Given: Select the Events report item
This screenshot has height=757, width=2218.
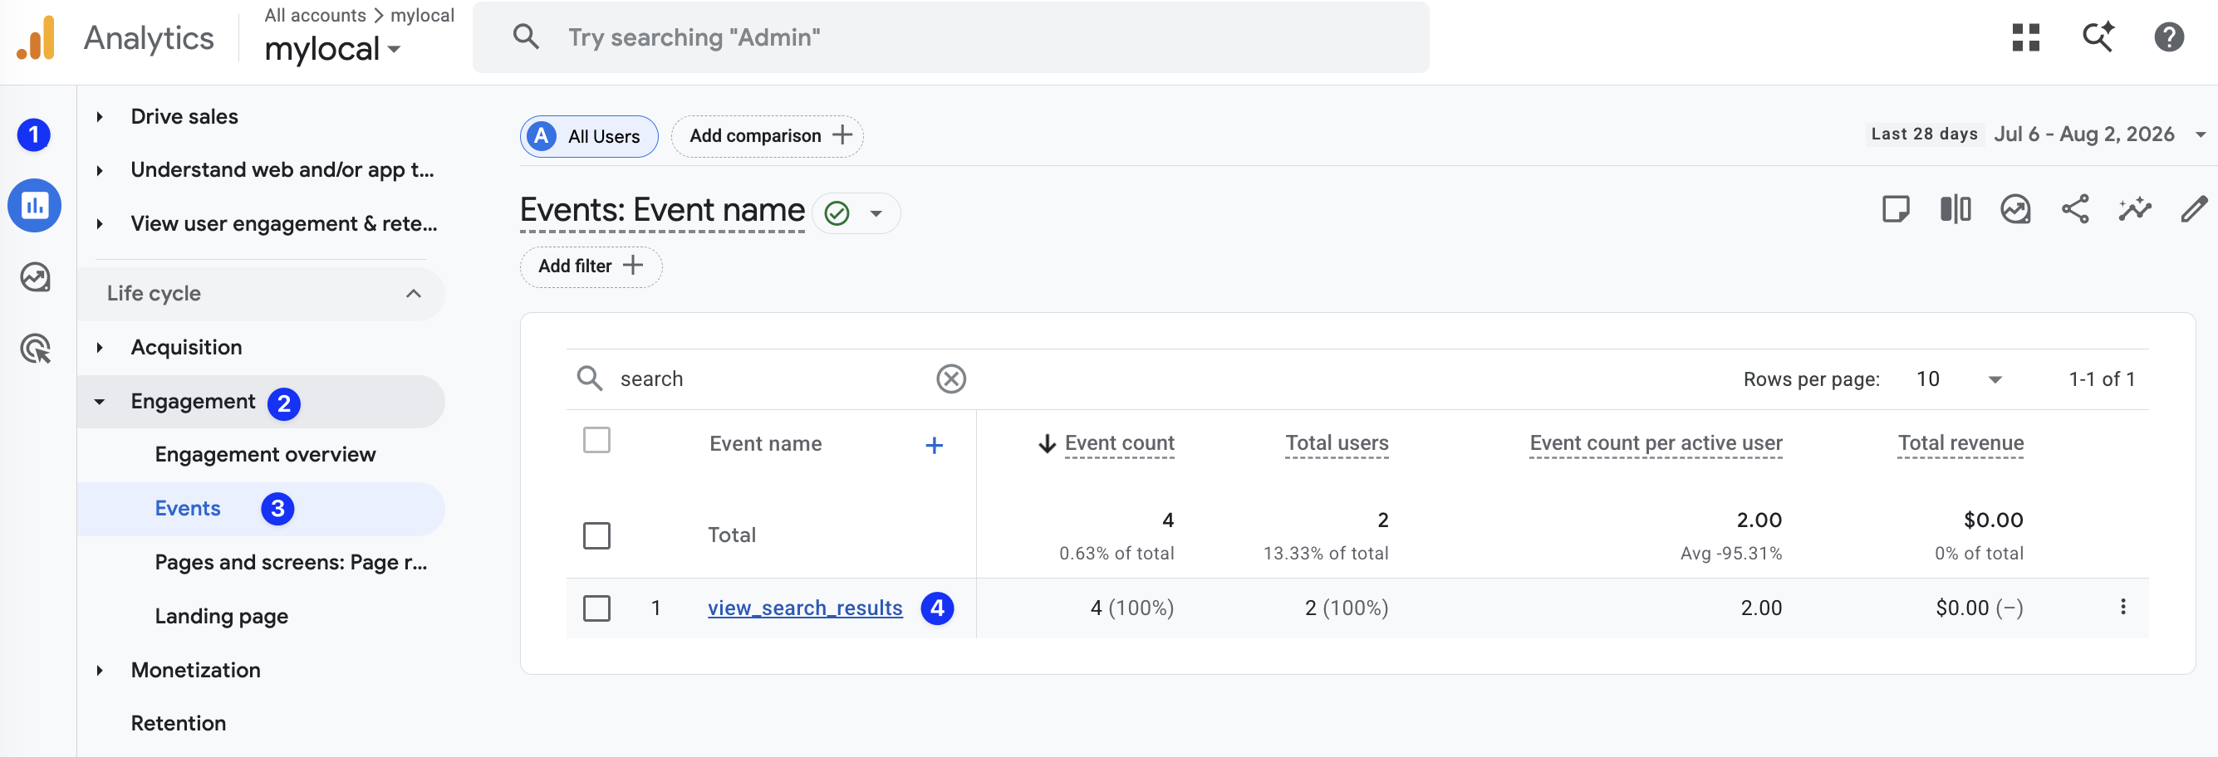Looking at the screenshot, I should (x=188, y=508).
